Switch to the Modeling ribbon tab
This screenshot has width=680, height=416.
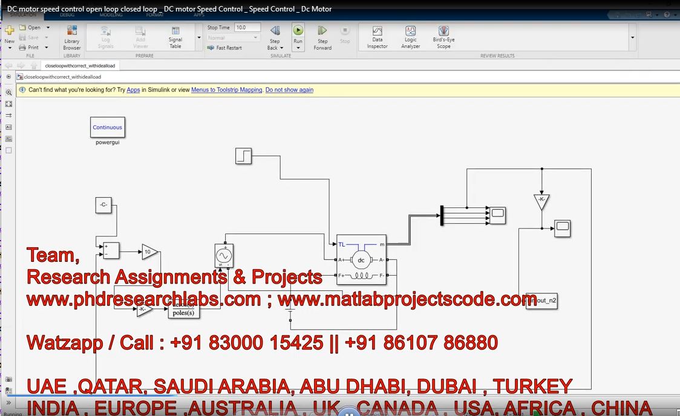click(x=111, y=15)
